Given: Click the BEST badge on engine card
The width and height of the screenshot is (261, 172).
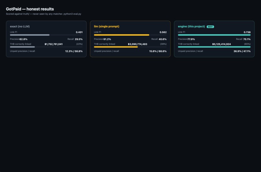Looking at the screenshot, I should [210, 27].
